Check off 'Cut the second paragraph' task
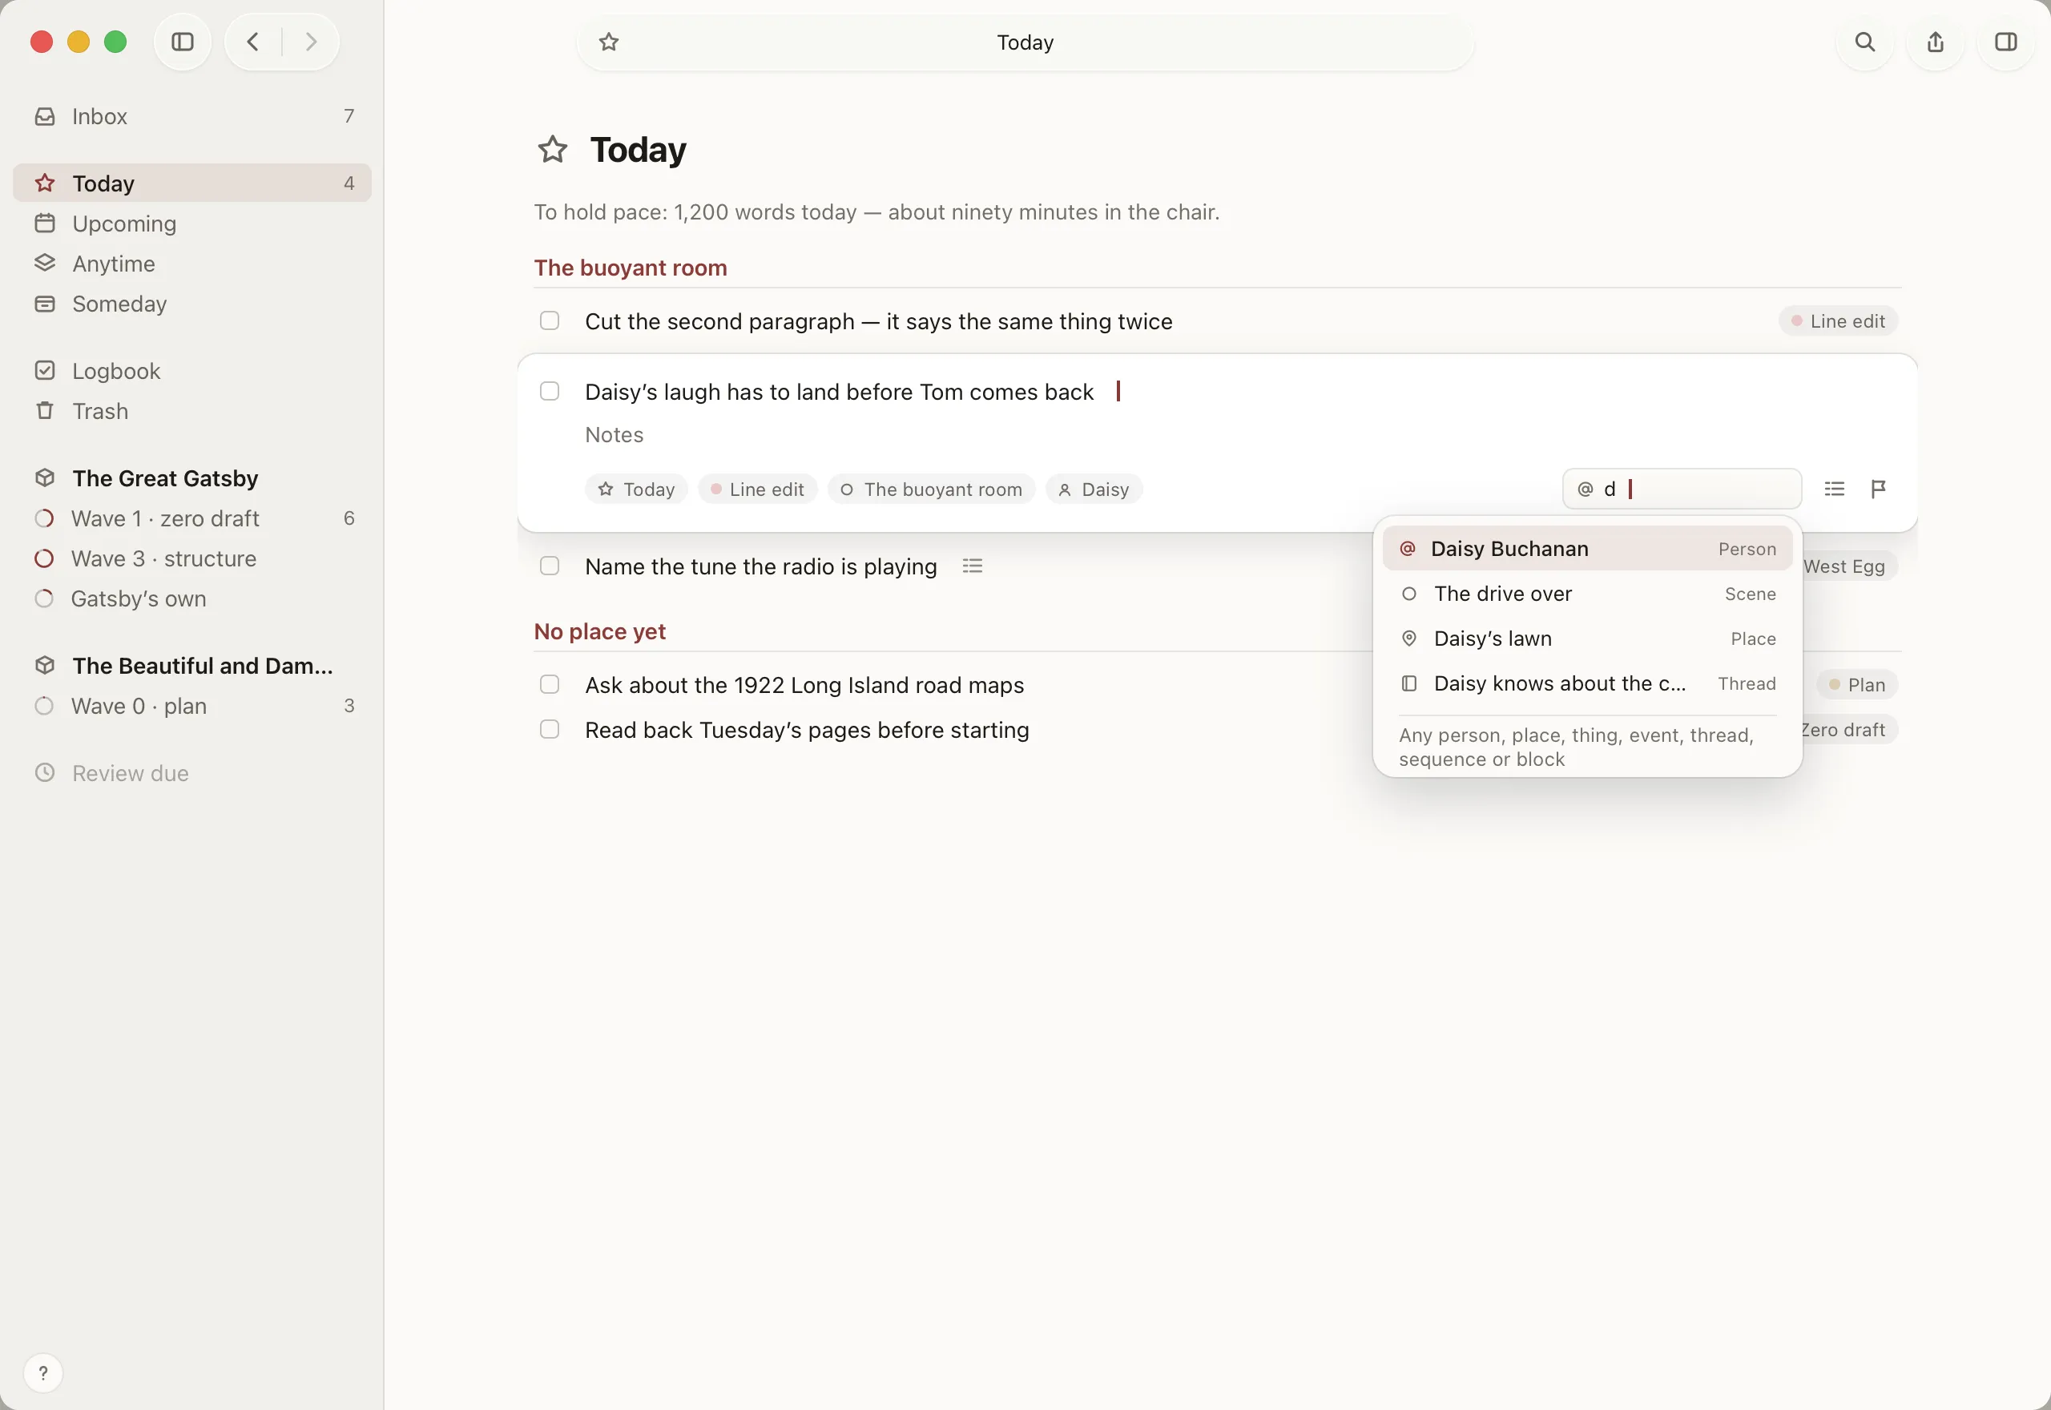The image size is (2051, 1410). point(550,320)
